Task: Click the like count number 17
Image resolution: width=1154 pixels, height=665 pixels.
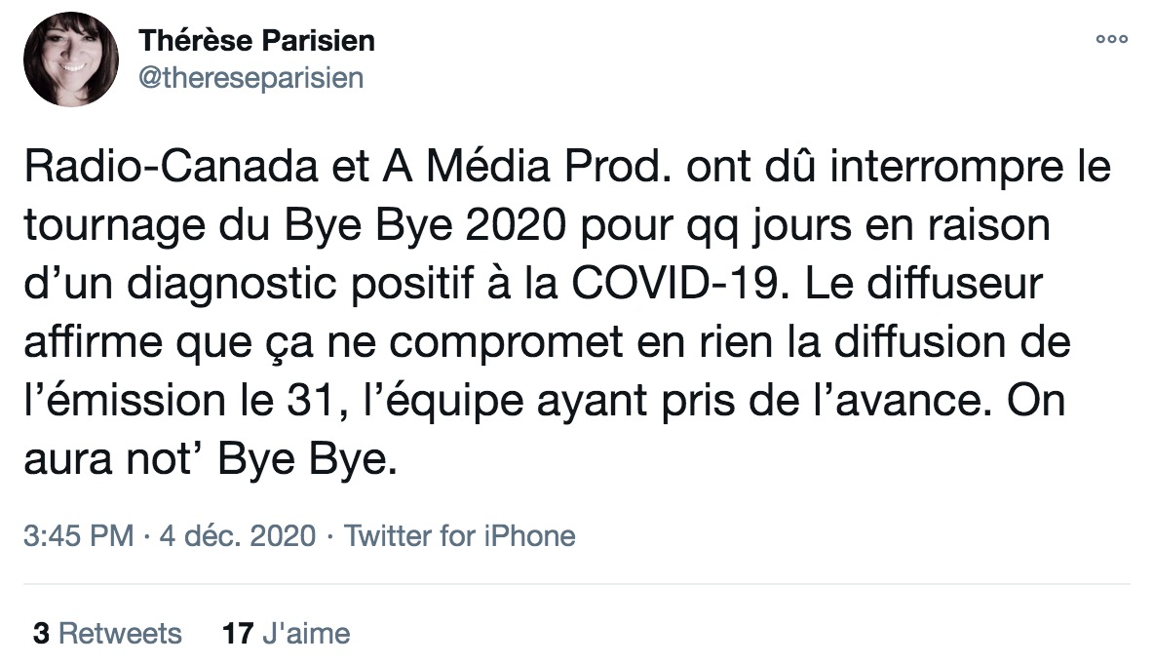Action: pos(238,634)
